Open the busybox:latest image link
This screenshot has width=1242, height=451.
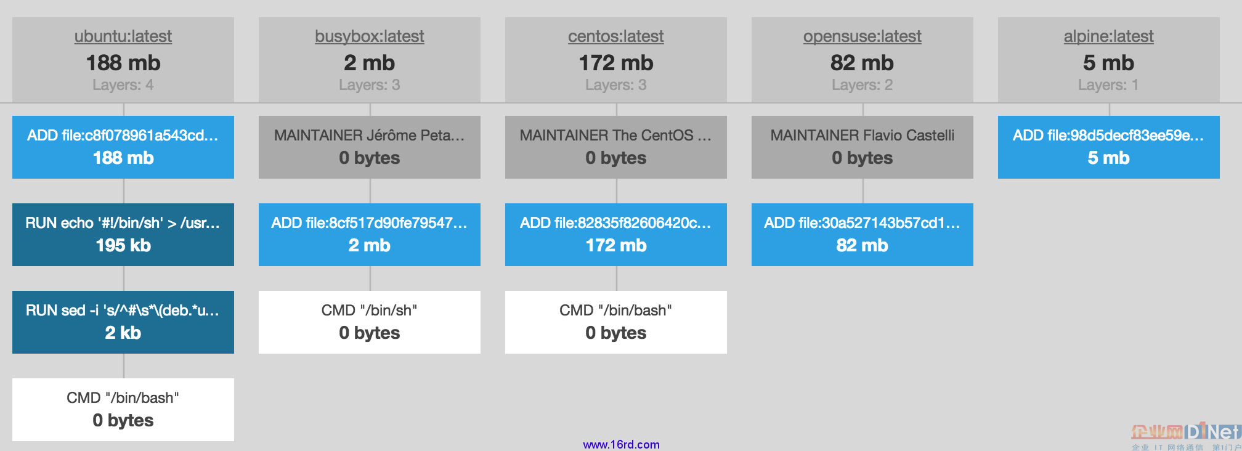370,36
